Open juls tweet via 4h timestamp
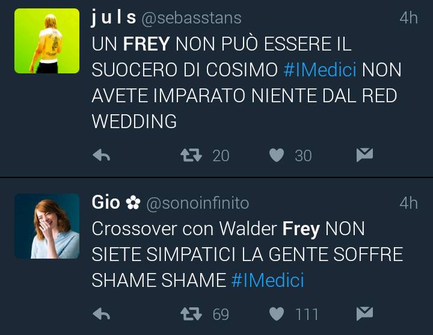Image resolution: width=433 pixels, height=335 pixels. pos(409,18)
